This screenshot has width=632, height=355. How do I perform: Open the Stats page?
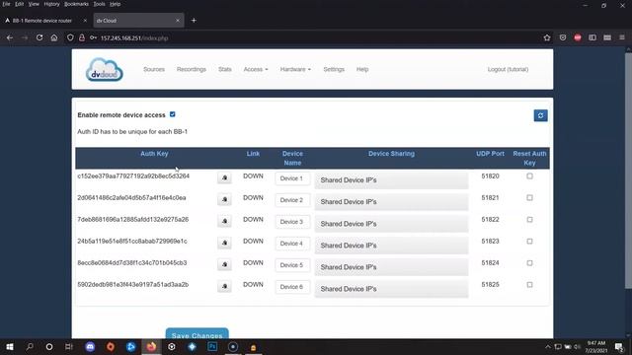[x=225, y=69]
